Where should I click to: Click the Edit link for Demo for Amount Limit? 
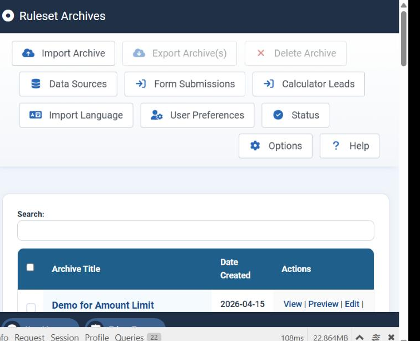(x=352, y=304)
